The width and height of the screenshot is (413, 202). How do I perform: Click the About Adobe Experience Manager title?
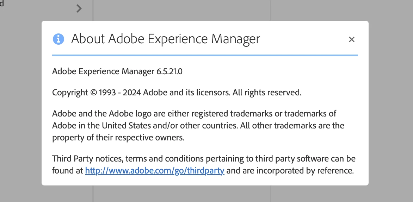pyautogui.click(x=165, y=39)
